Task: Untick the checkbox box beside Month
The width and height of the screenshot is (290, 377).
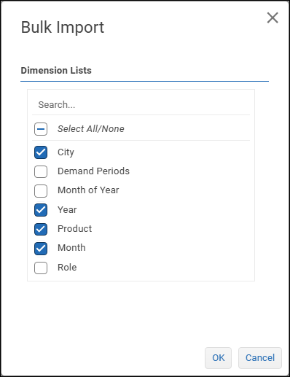Action: tap(41, 249)
